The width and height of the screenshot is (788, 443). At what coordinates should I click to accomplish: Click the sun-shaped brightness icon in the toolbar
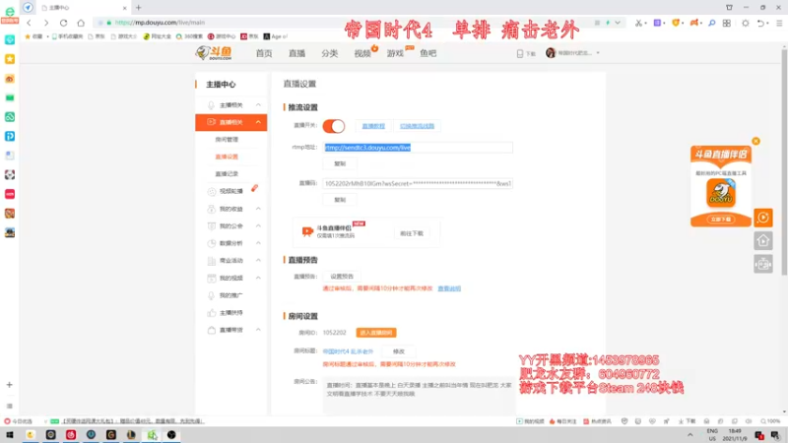point(746,23)
